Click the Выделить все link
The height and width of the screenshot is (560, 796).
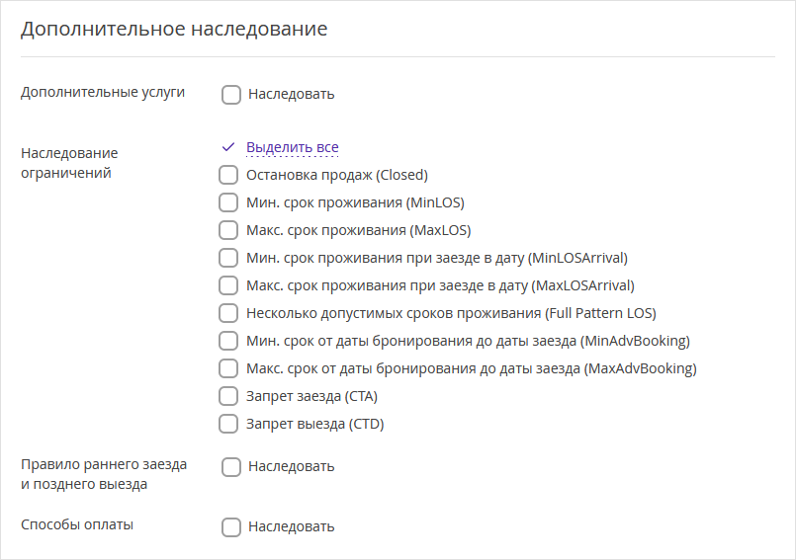pyautogui.click(x=293, y=147)
